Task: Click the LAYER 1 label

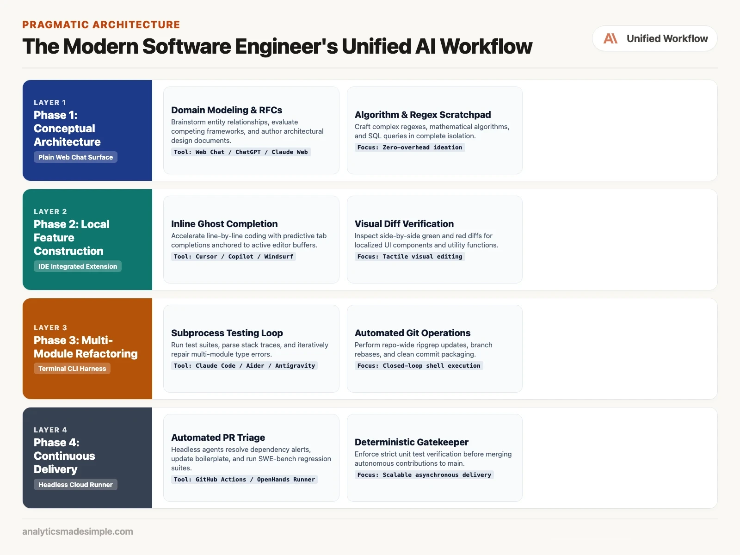Action: tap(50, 103)
